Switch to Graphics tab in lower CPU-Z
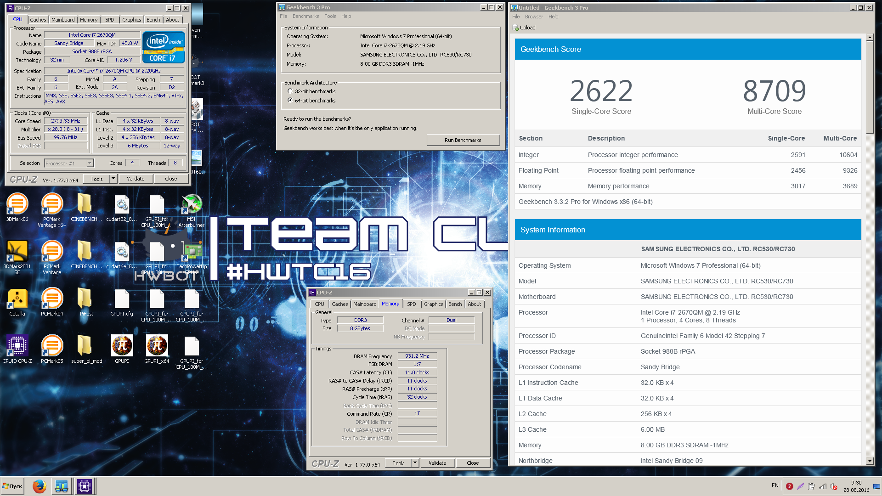 [x=434, y=304]
